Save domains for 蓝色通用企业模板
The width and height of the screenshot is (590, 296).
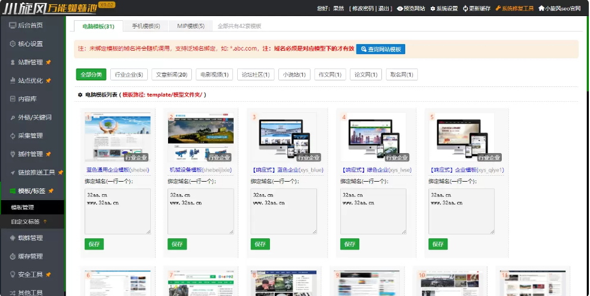click(94, 244)
